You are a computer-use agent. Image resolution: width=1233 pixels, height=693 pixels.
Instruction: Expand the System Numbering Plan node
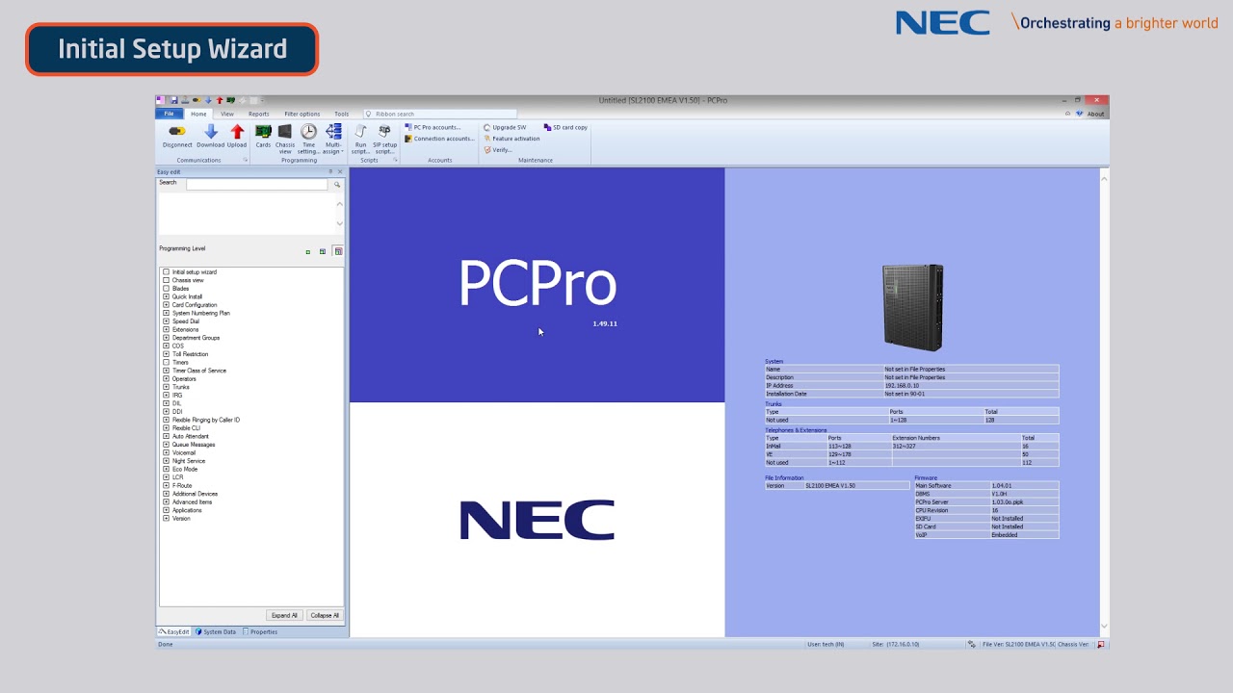pos(166,313)
